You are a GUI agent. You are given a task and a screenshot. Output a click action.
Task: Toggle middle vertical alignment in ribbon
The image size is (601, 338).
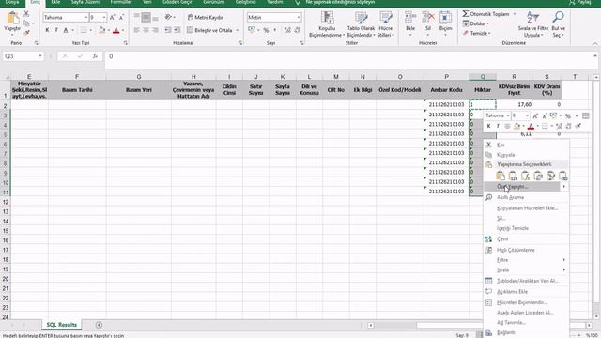pyautogui.click(x=146, y=17)
